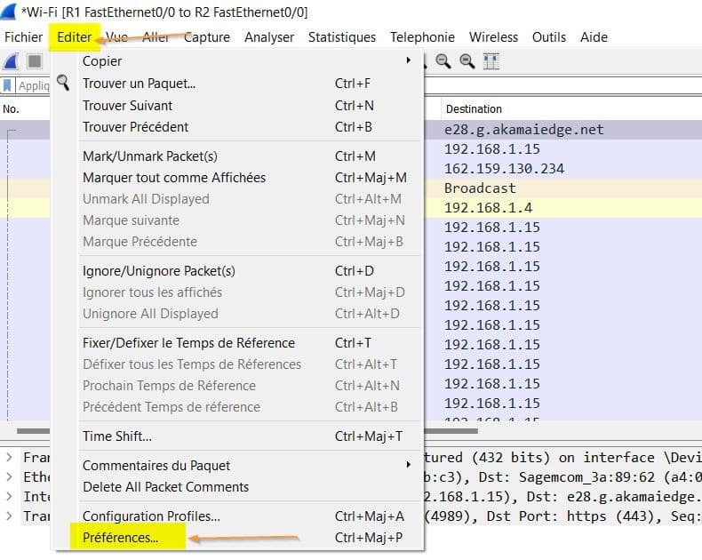Screen dimensions: 702x560
Task: Expand the Ethernet row in packet details
Action: click(x=8, y=476)
